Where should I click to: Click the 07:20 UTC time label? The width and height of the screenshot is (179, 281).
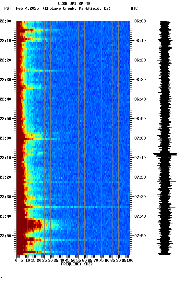click(x=140, y=178)
